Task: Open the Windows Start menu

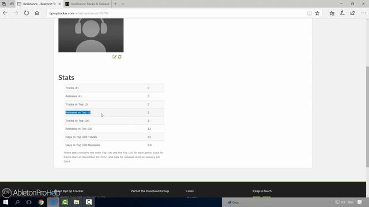Action: pos(6,202)
